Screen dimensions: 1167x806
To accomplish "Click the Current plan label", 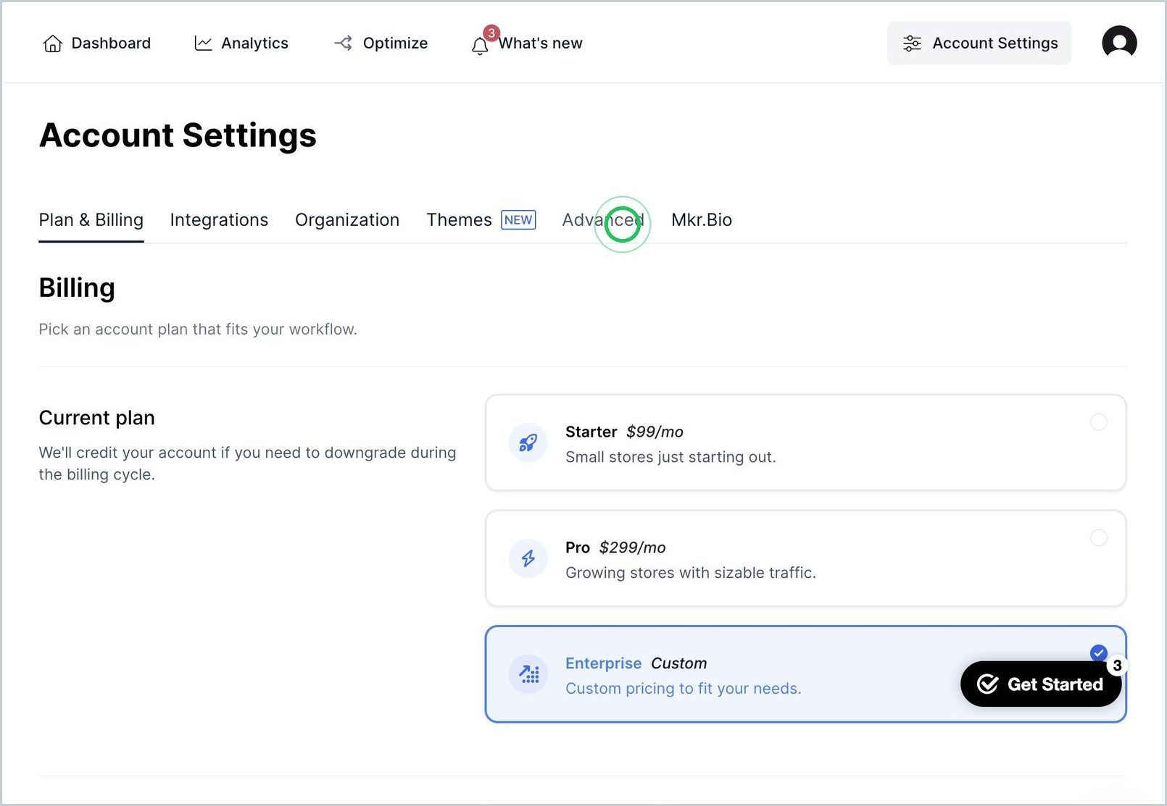I will (96, 418).
